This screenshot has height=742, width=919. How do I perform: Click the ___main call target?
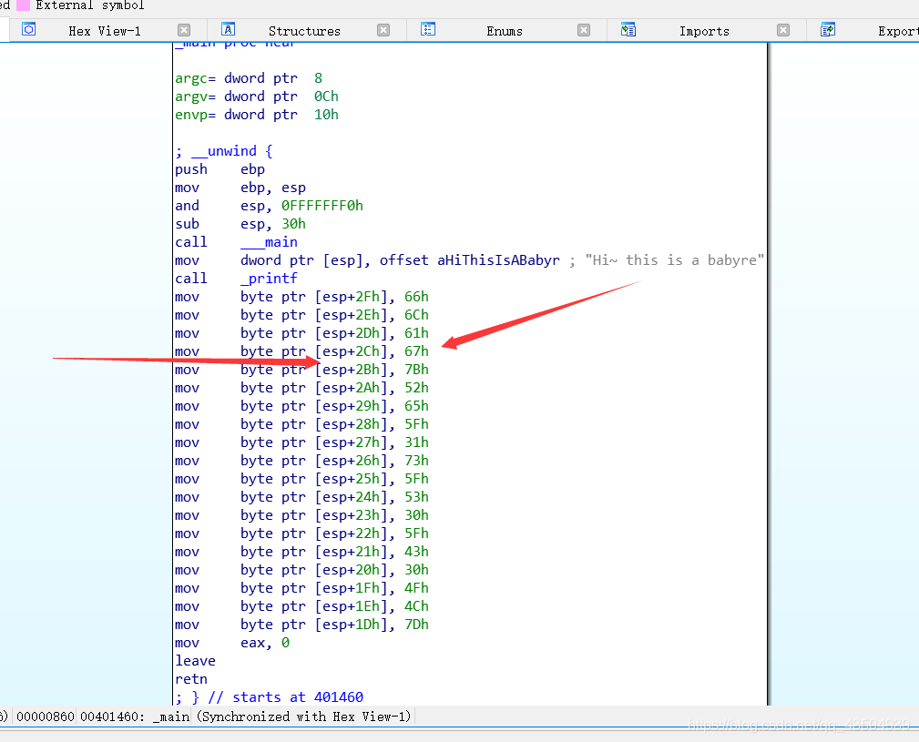[x=269, y=242]
